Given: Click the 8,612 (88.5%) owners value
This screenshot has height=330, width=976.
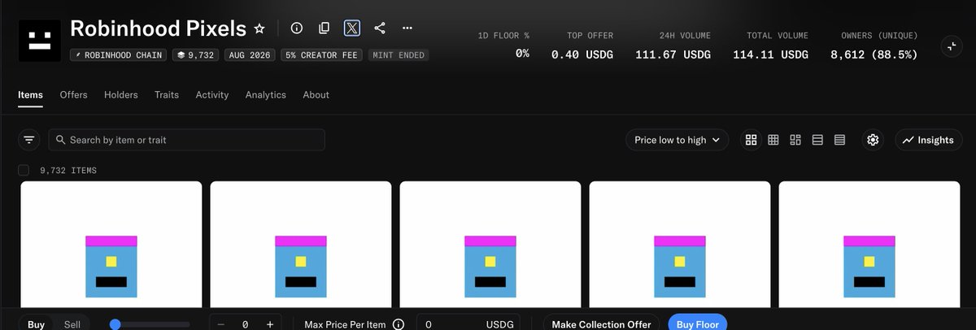Looking at the screenshot, I should pyautogui.click(x=874, y=54).
